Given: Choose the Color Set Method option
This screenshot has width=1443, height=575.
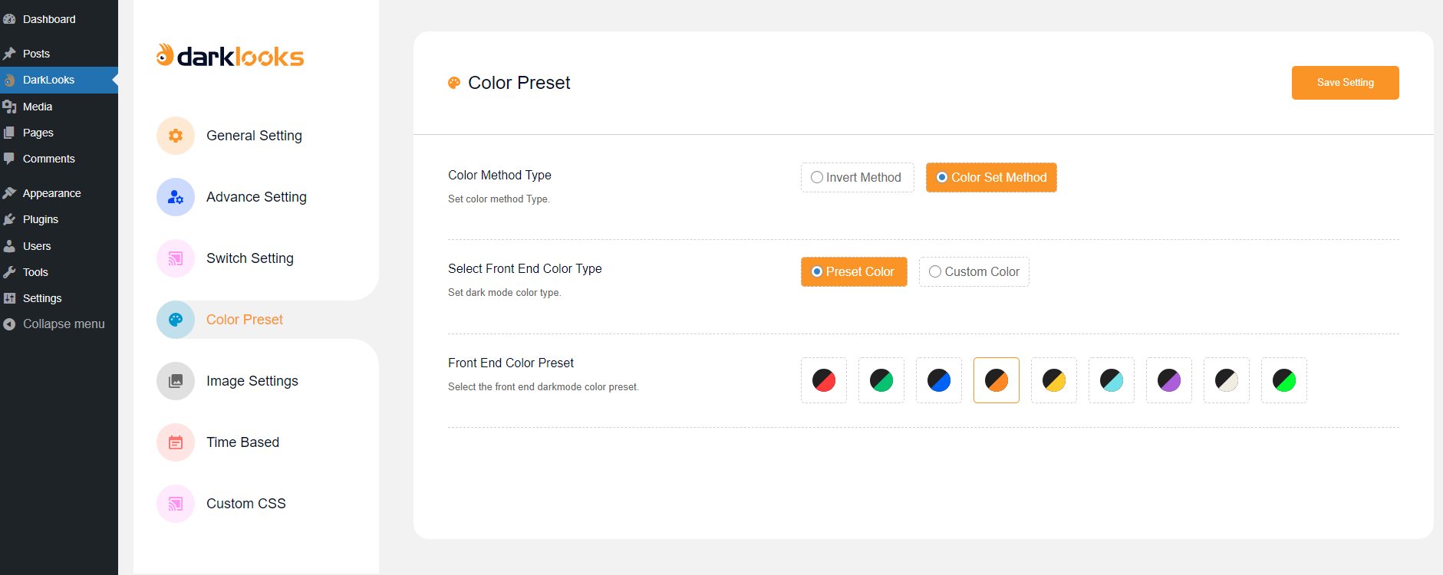Looking at the screenshot, I should point(942,178).
